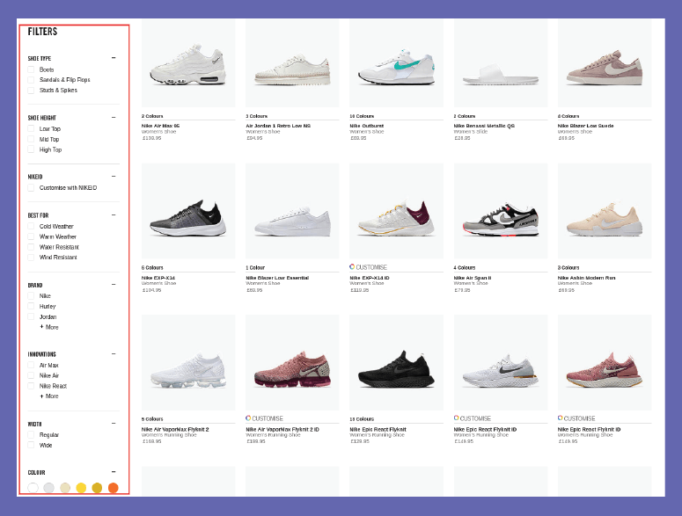The width and height of the screenshot is (682, 516).
Task: Open the Air Jordan 1 Retro Low image
Action: point(292,63)
